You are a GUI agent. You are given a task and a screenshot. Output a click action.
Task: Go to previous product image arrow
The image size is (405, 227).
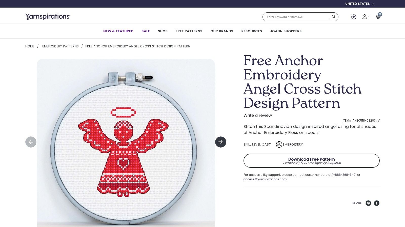coord(31,142)
